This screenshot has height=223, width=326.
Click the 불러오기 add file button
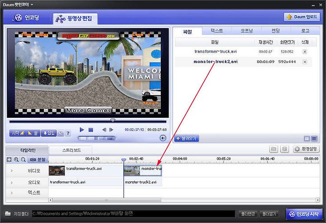click(187, 138)
